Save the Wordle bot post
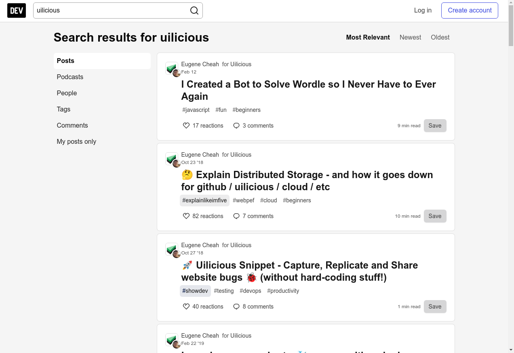Image resolution: width=514 pixels, height=353 pixels. pos(435,126)
